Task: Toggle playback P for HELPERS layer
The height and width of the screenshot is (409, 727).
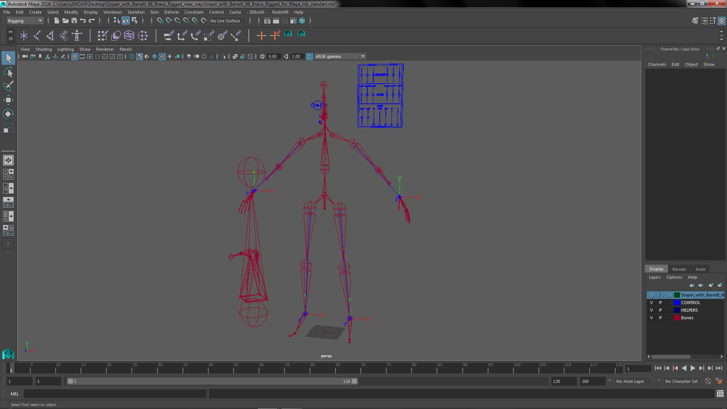Action: point(660,310)
